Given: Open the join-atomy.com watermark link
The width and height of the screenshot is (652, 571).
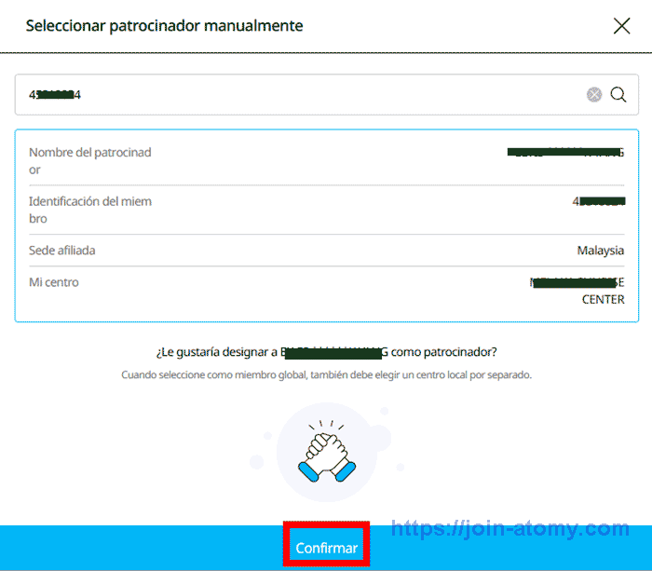Looking at the screenshot, I should click(x=509, y=529).
